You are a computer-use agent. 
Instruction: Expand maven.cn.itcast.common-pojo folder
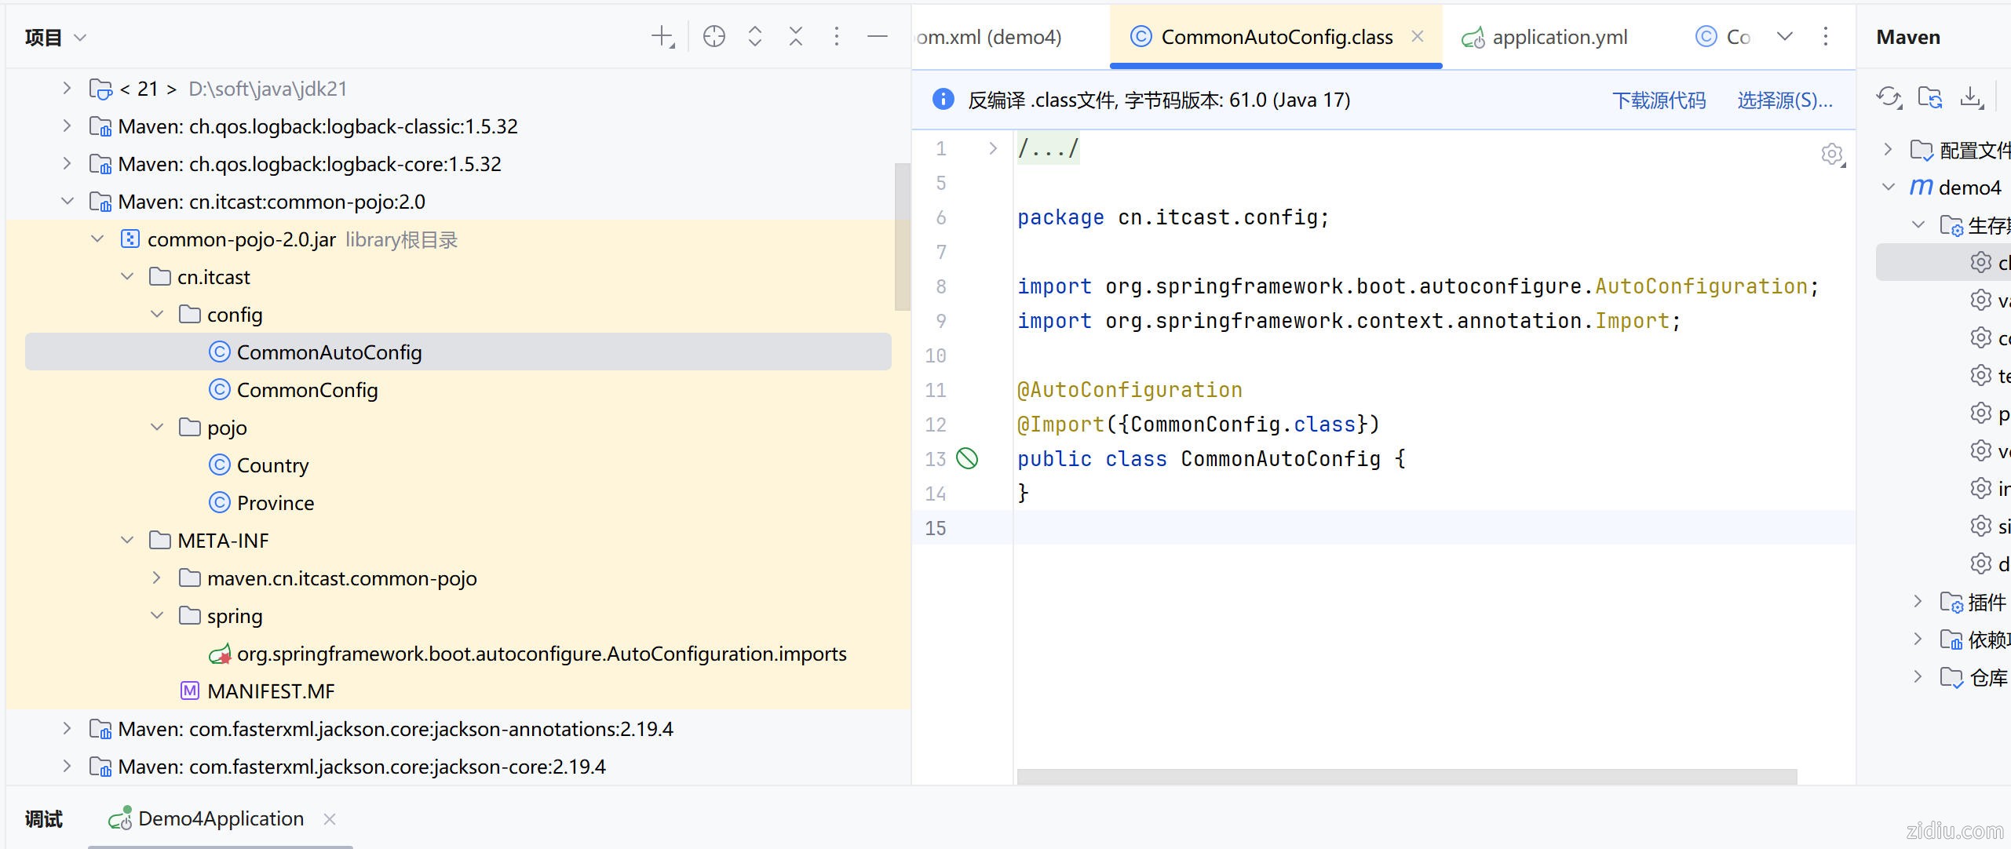pos(157,578)
